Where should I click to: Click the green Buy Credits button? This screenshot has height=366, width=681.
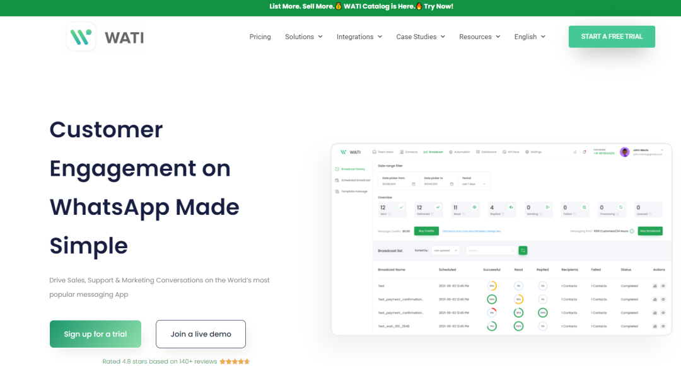426,231
